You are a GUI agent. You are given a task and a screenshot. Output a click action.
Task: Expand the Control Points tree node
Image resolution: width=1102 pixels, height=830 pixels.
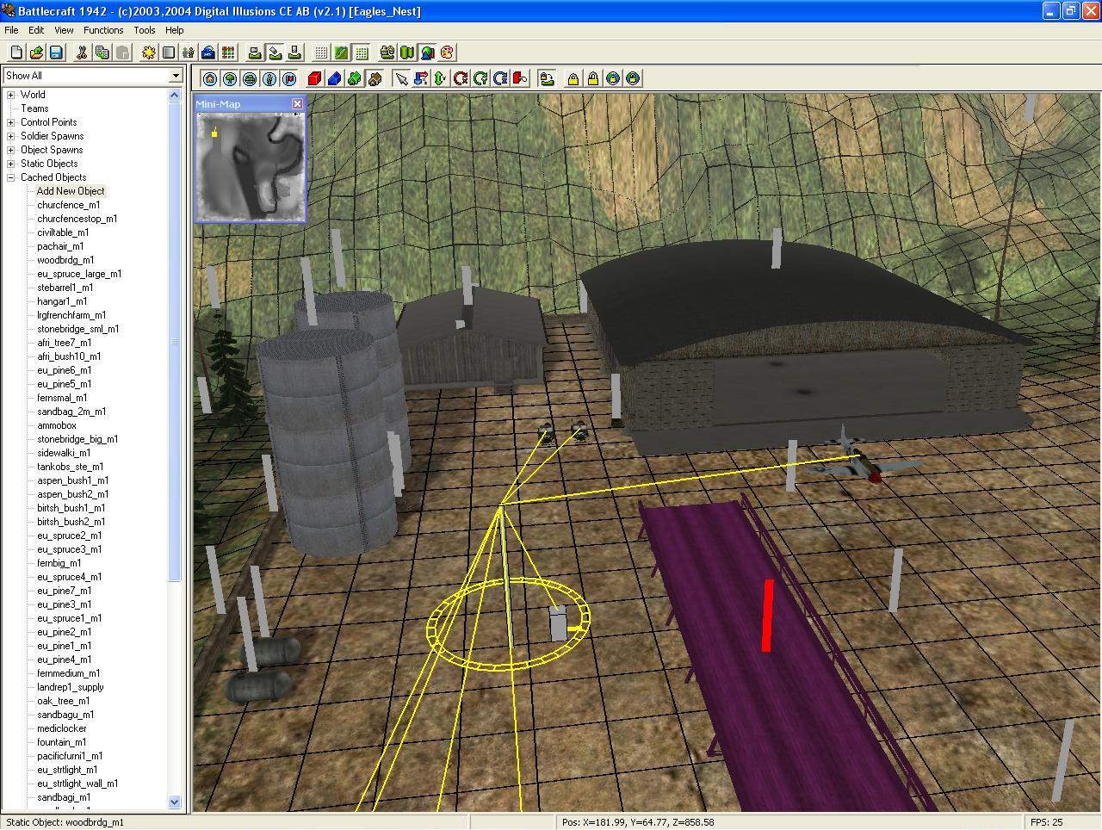(11, 122)
